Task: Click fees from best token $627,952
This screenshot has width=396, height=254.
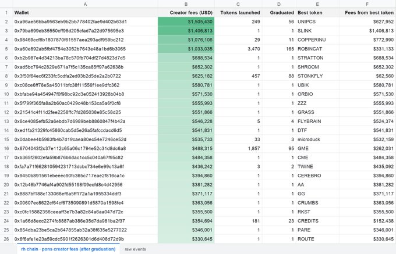Action: pyautogui.click(x=367, y=22)
